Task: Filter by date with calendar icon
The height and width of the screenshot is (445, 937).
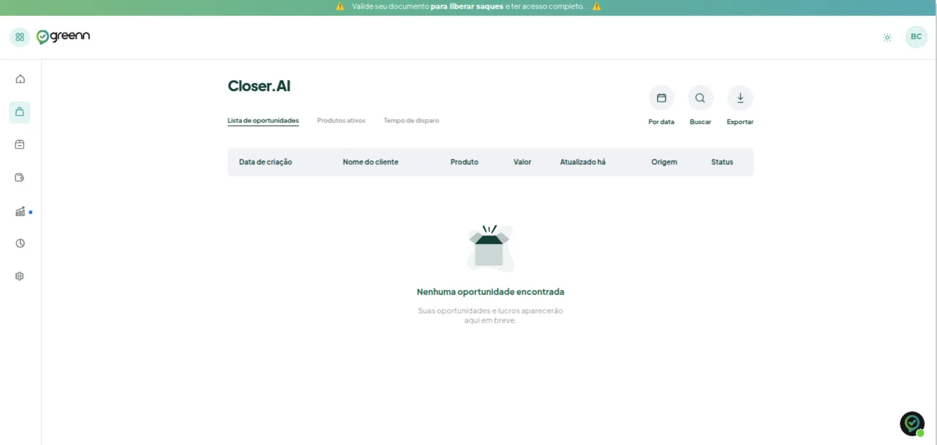Action: coord(661,98)
